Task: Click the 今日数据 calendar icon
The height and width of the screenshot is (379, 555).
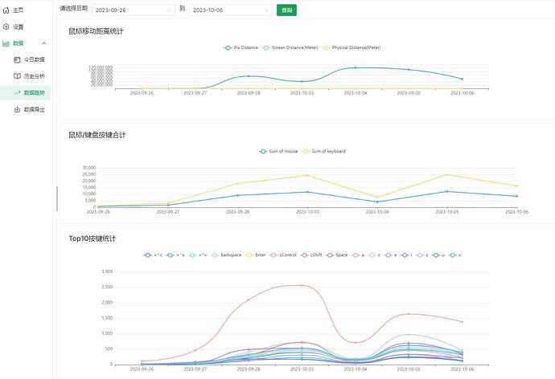Action: pos(17,60)
